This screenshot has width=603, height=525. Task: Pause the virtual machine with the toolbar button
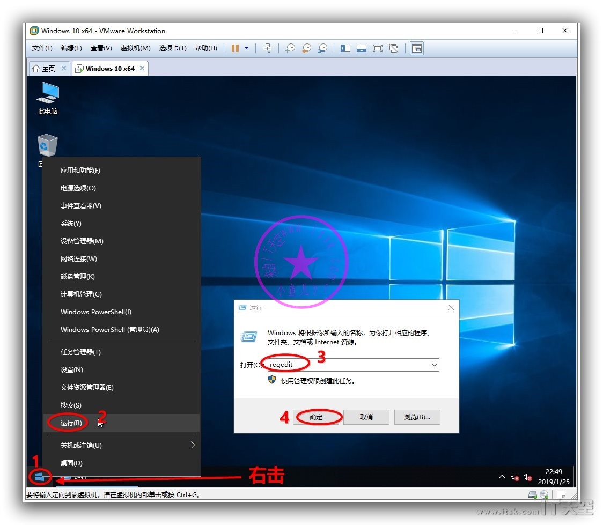pos(235,48)
